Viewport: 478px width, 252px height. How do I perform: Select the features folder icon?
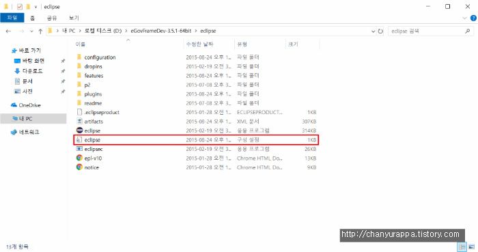[x=79, y=75]
